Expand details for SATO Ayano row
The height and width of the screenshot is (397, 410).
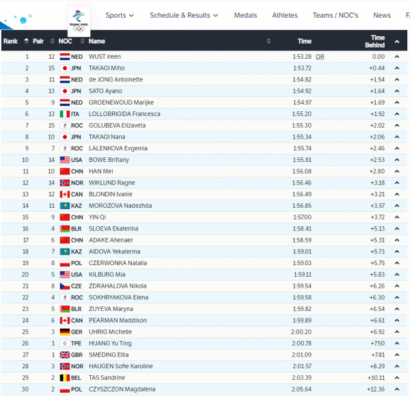(x=397, y=91)
